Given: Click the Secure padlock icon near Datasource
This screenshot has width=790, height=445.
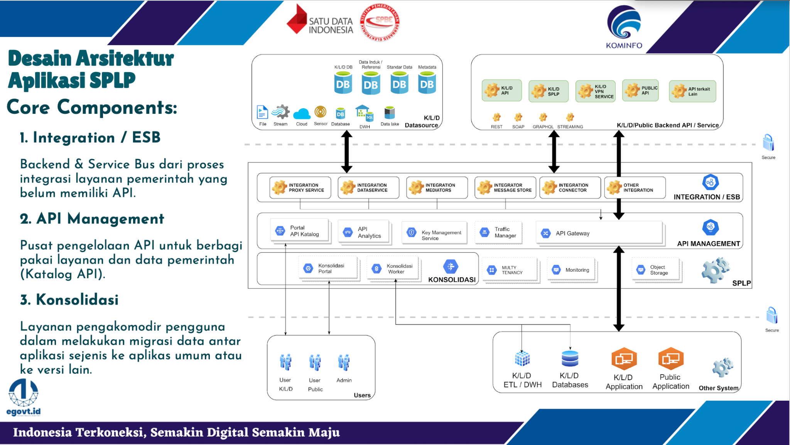Looking at the screenshot, I should [768, 143].
